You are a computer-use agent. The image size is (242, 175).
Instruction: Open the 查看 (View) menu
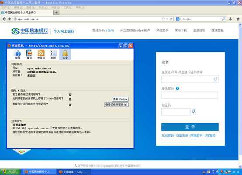click(31, 7)
